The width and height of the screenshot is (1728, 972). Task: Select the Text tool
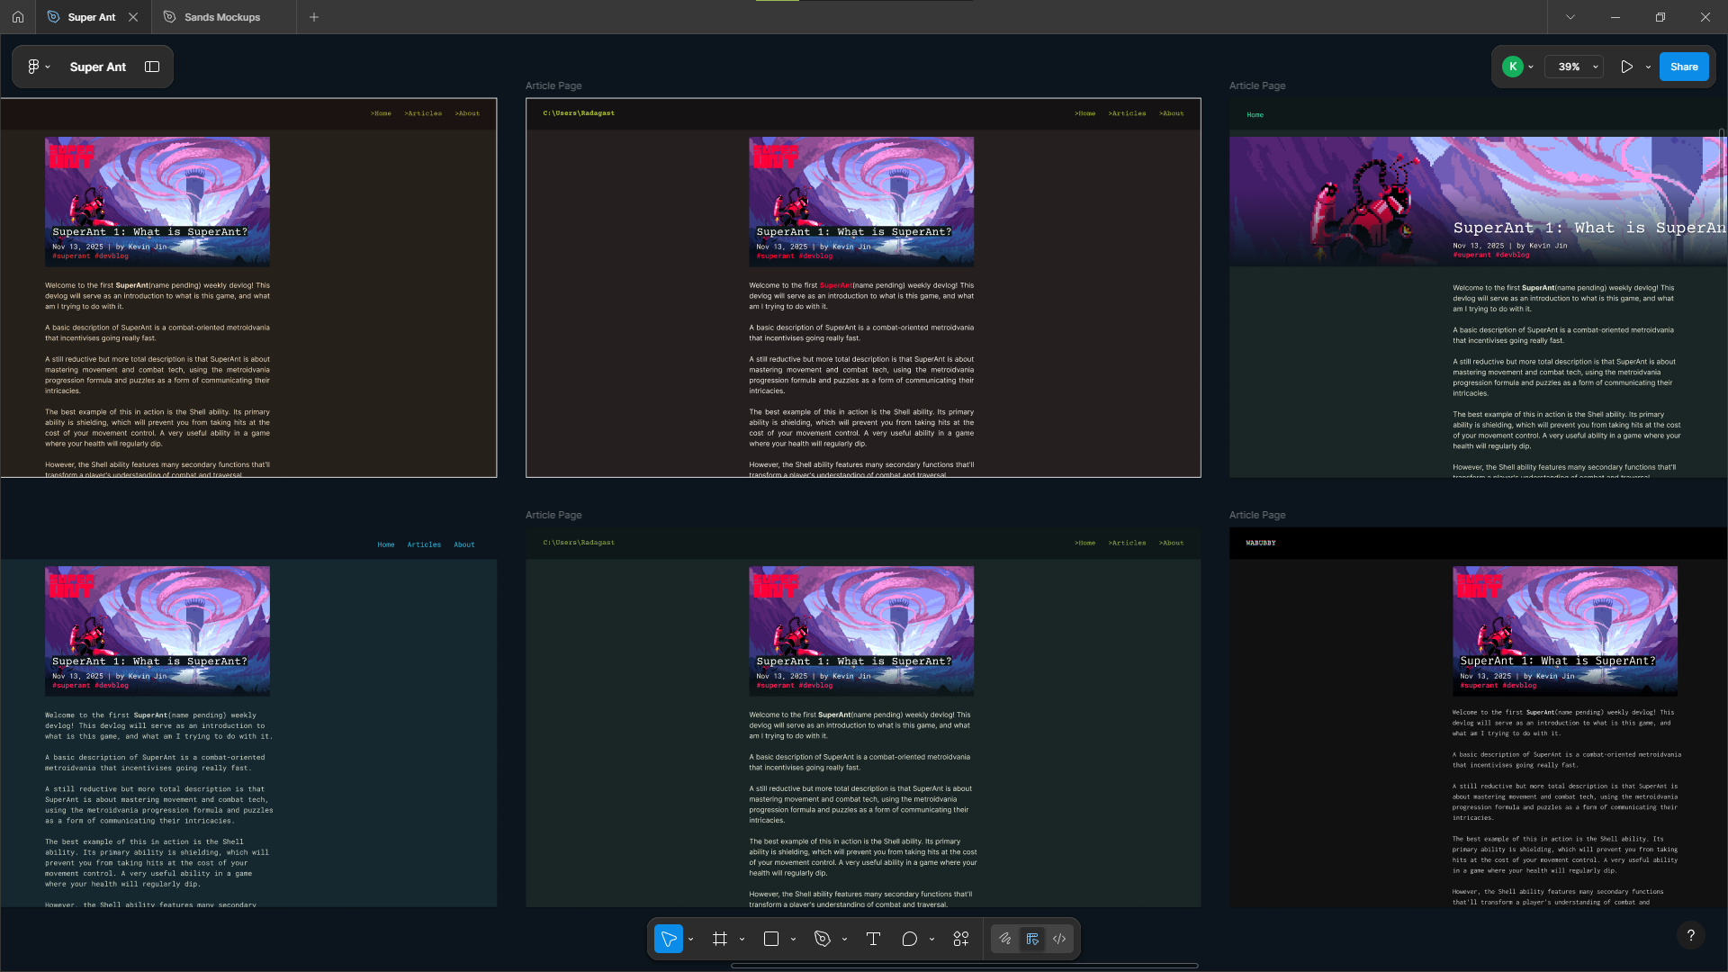pyautogui.click(x=873, y=939)
